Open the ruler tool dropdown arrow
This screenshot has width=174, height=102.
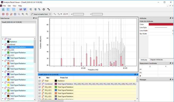[61, 14]
